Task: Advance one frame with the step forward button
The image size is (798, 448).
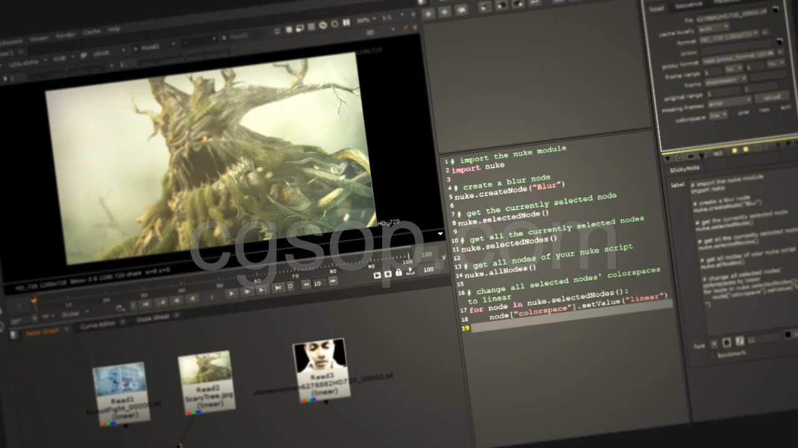Action: pyautogui.click(x=248, y=292)
